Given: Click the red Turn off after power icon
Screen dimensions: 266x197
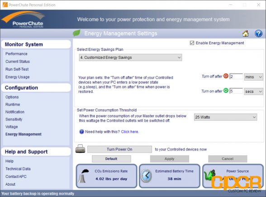Looking at the screenshot, I should coord(226,76).
